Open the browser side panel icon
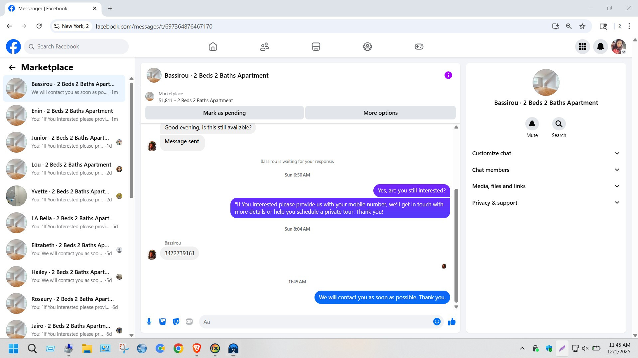Image resolution: width=638 pixels, height=358 pixels. coord(603,26)
